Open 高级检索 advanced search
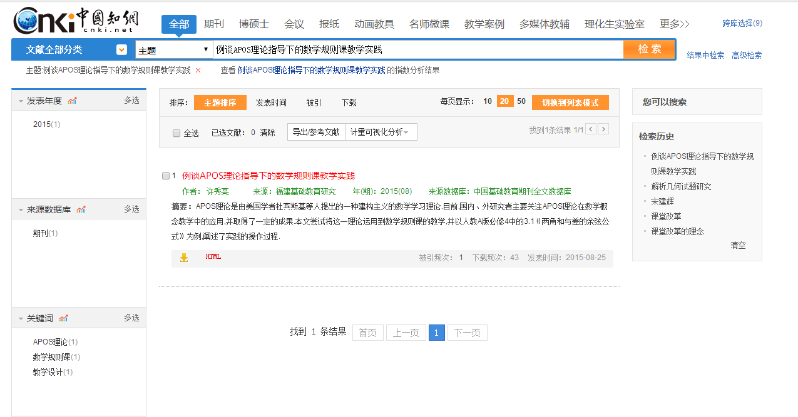 point(747,55)
